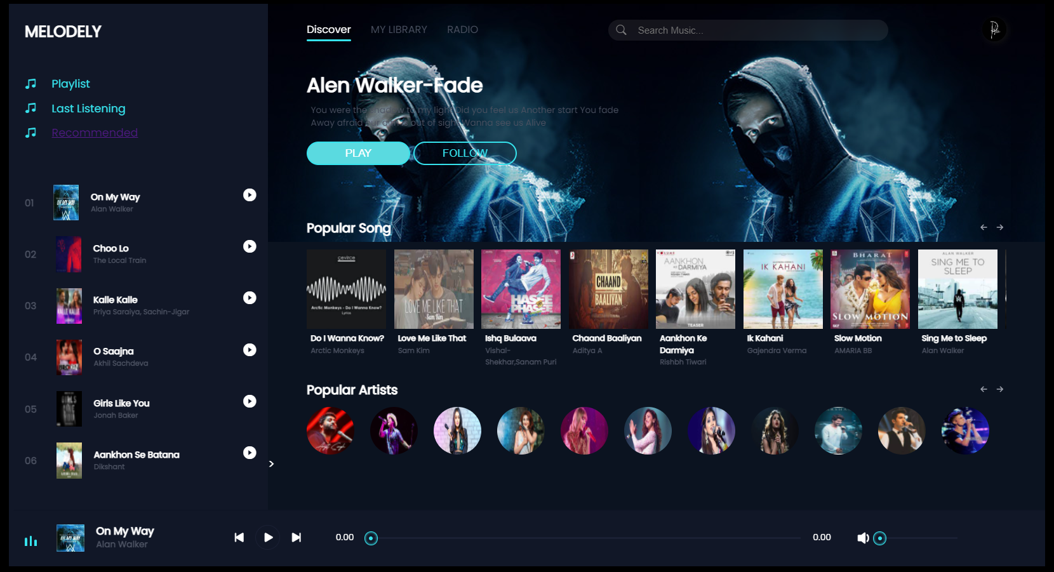Open the RADIO tab
The height and width of the screenshot is (572, 1054).
(x=462, y=29)
